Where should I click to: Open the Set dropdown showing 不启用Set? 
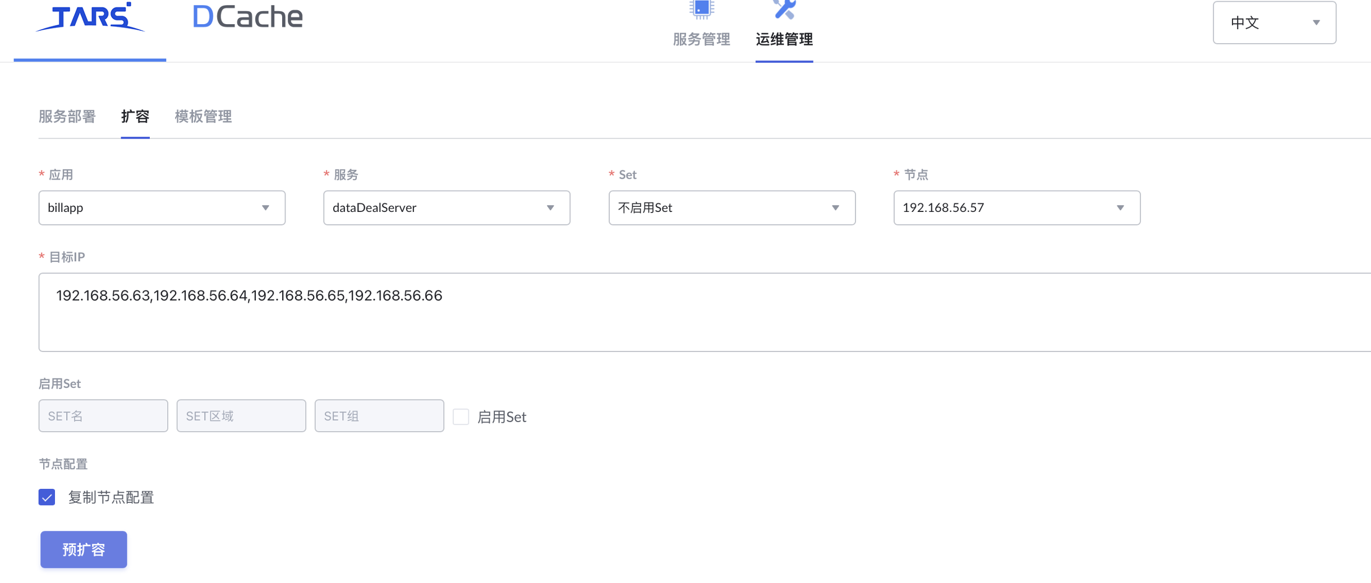tap(731, 207)
